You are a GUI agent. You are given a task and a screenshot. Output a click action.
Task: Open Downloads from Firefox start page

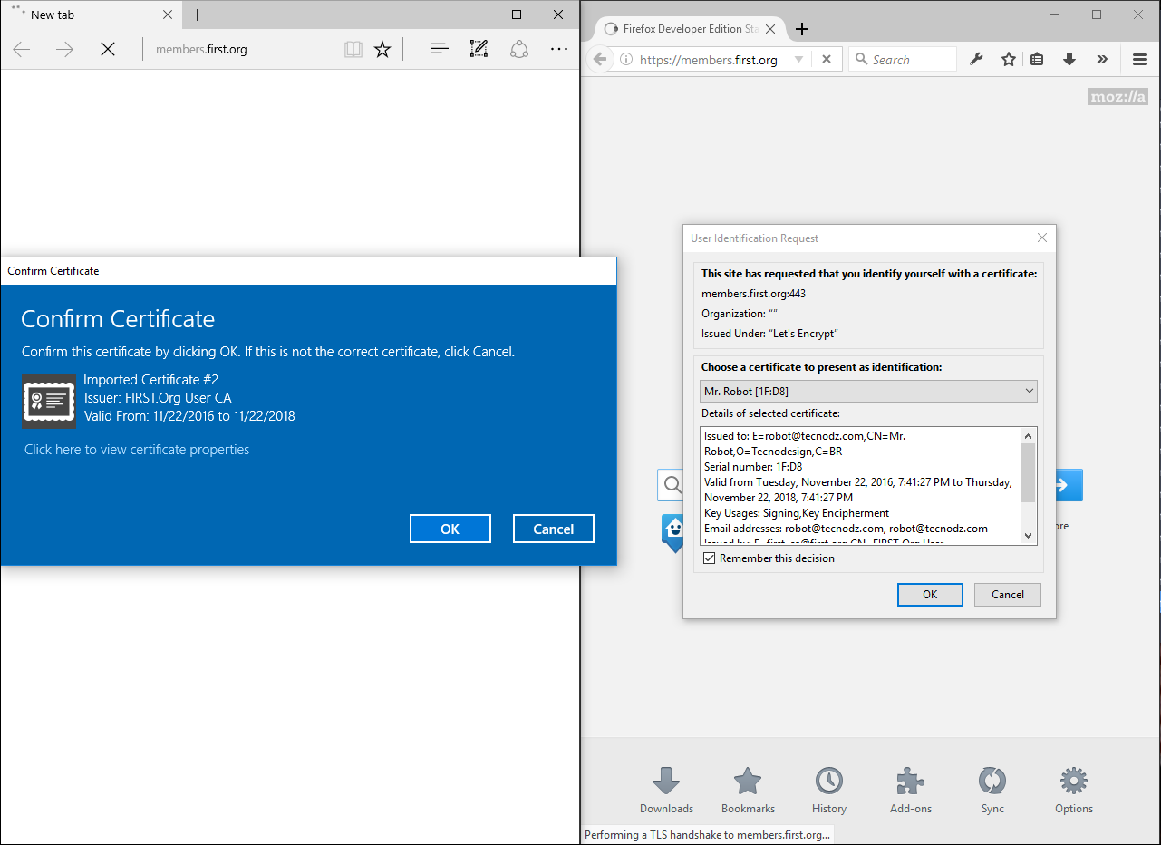pos(666,791)
